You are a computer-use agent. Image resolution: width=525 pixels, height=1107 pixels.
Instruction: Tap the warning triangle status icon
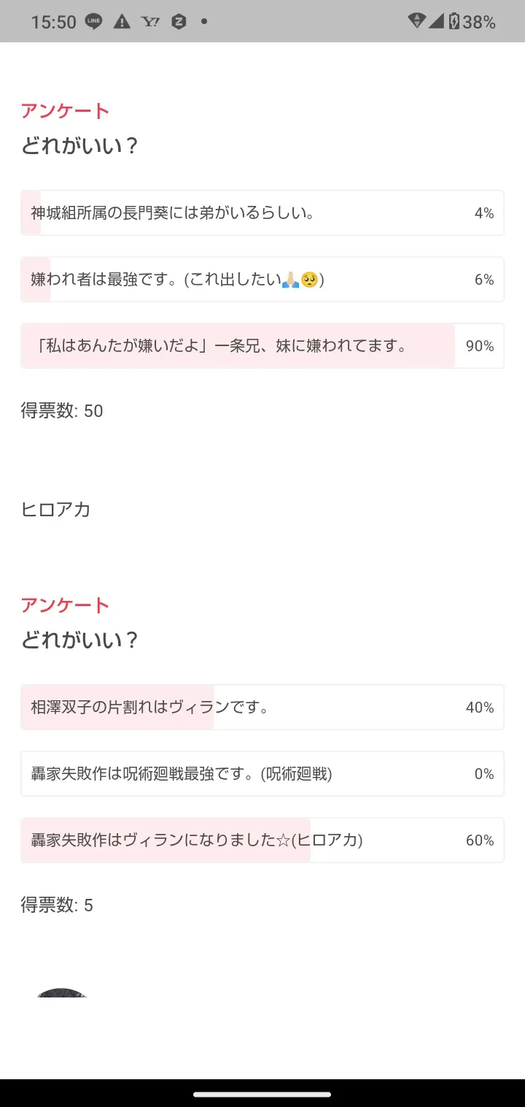(122, 22)
